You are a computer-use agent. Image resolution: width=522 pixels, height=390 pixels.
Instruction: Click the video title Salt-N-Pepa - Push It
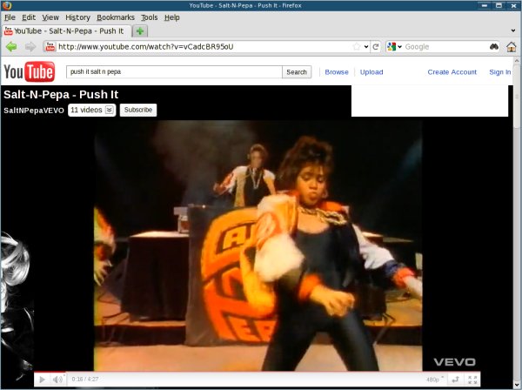[61, 95]
